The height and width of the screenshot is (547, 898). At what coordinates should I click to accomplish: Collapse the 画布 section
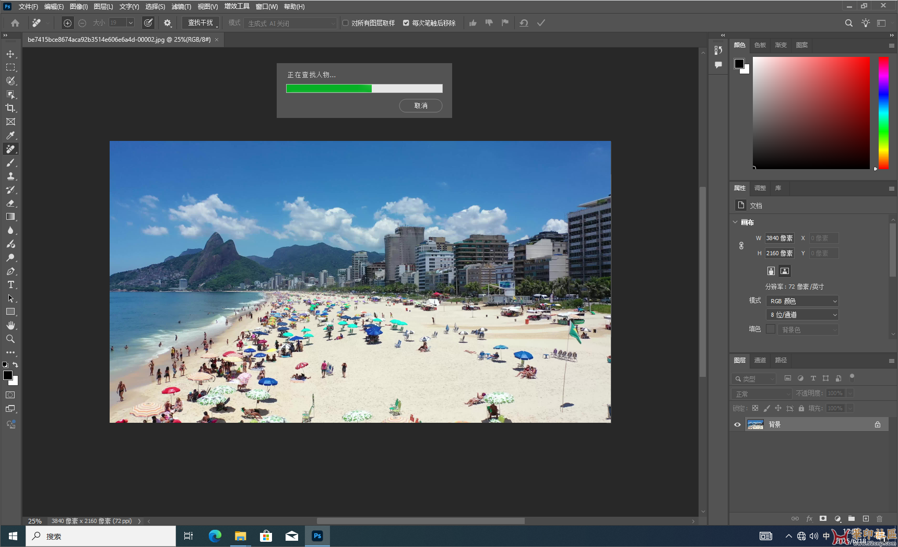coord(736,222)
